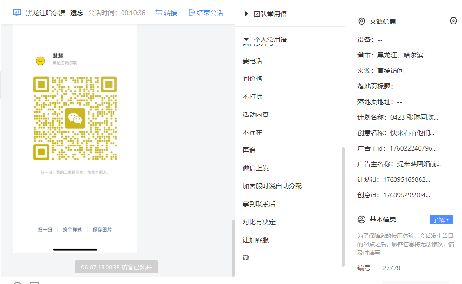
Task: Click the 省市 value 黑龙江，哈尔滨
Action: [400, 55]
